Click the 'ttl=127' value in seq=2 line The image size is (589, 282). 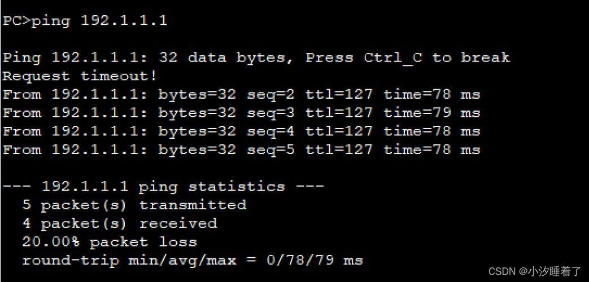(x=339, y=95)
